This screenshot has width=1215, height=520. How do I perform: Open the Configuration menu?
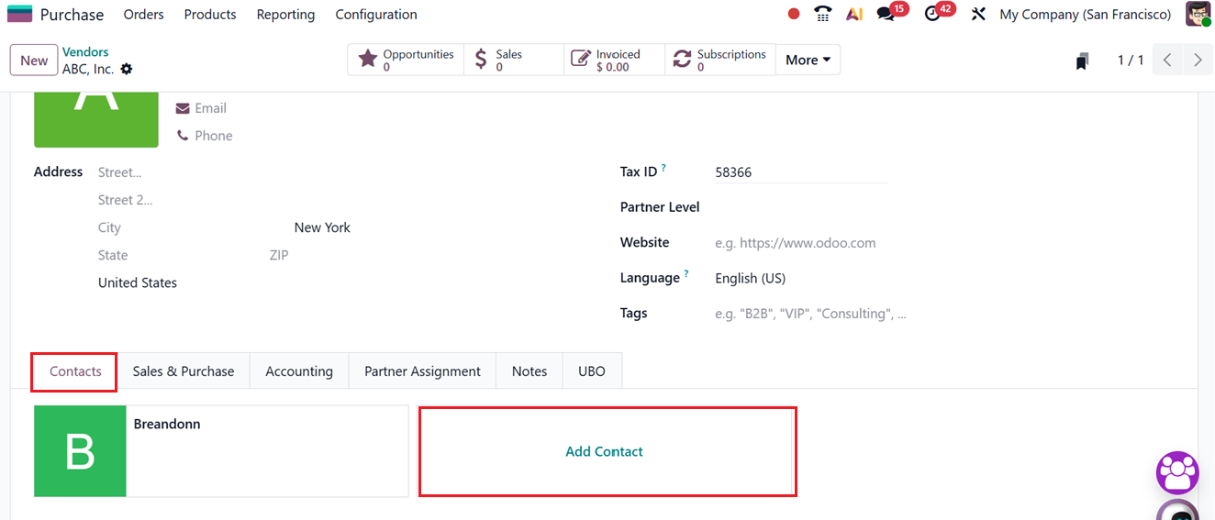point(376,15)
